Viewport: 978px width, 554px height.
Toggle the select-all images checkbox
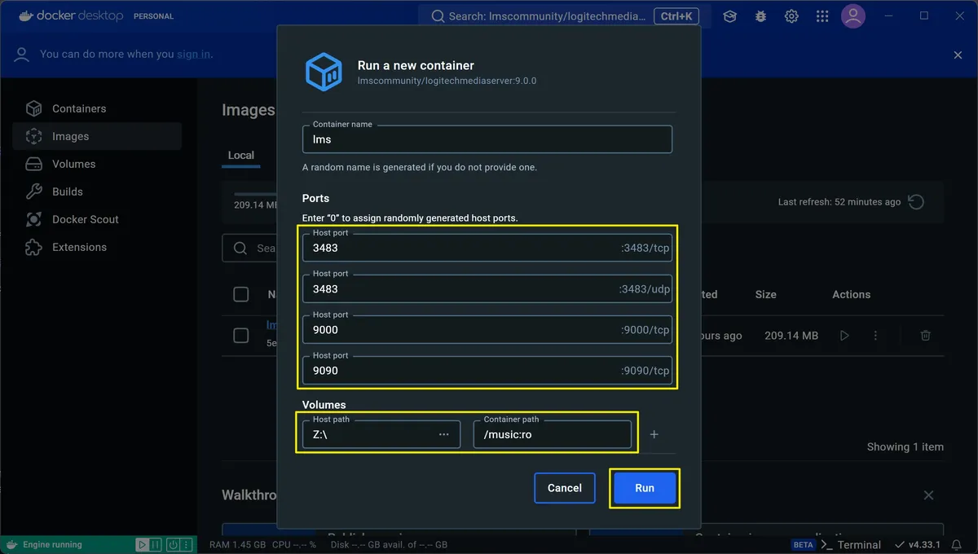(x=241, y=294)
